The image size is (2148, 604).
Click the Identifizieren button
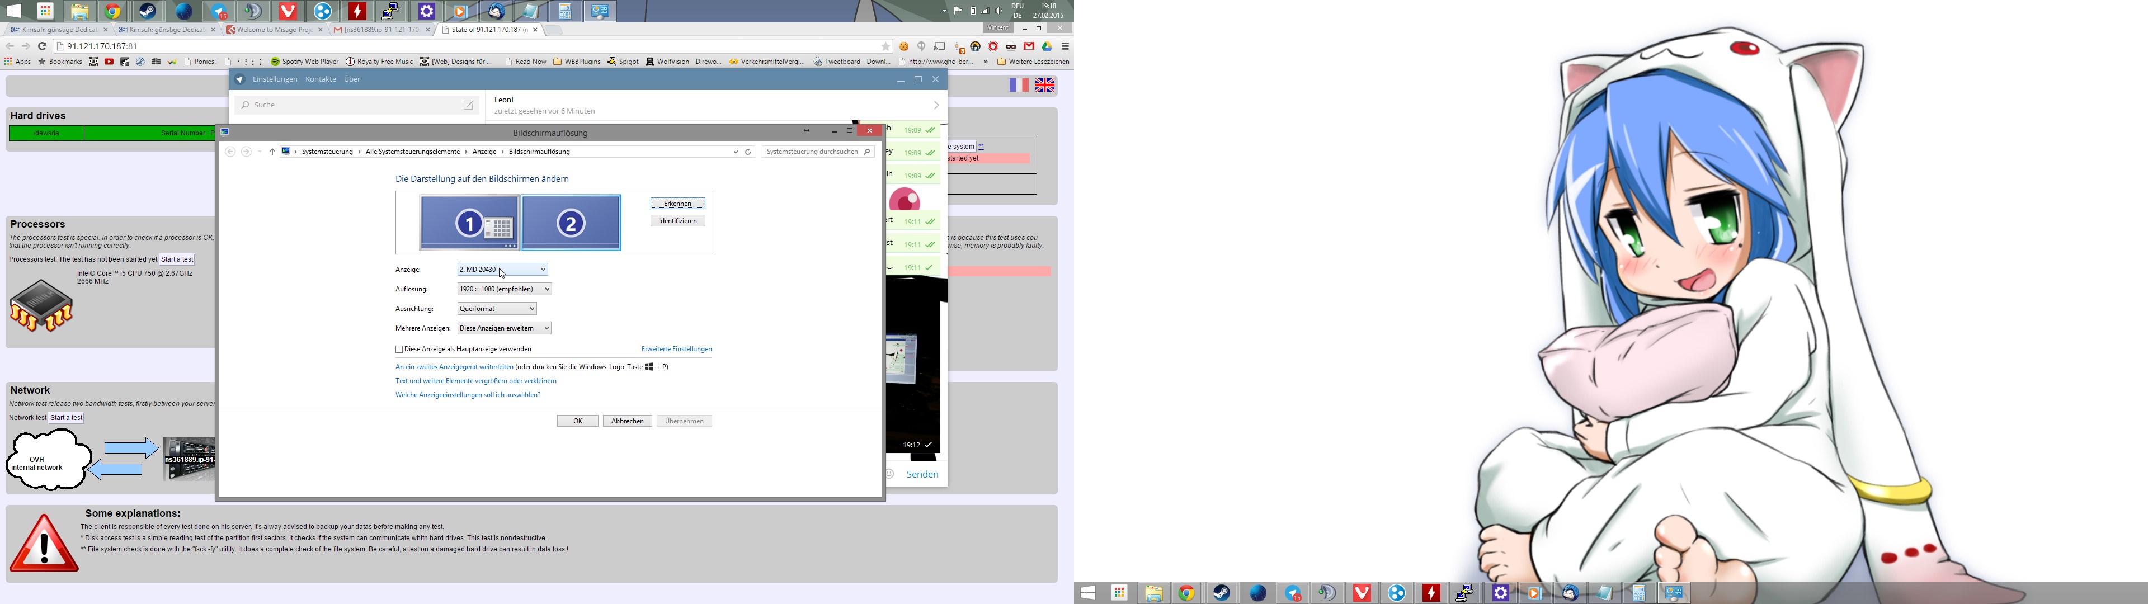coord(677,221)
